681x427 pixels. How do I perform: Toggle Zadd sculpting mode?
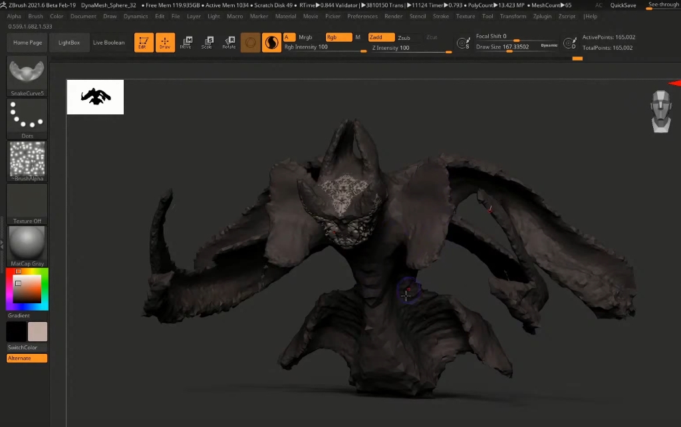click(380, 37)
